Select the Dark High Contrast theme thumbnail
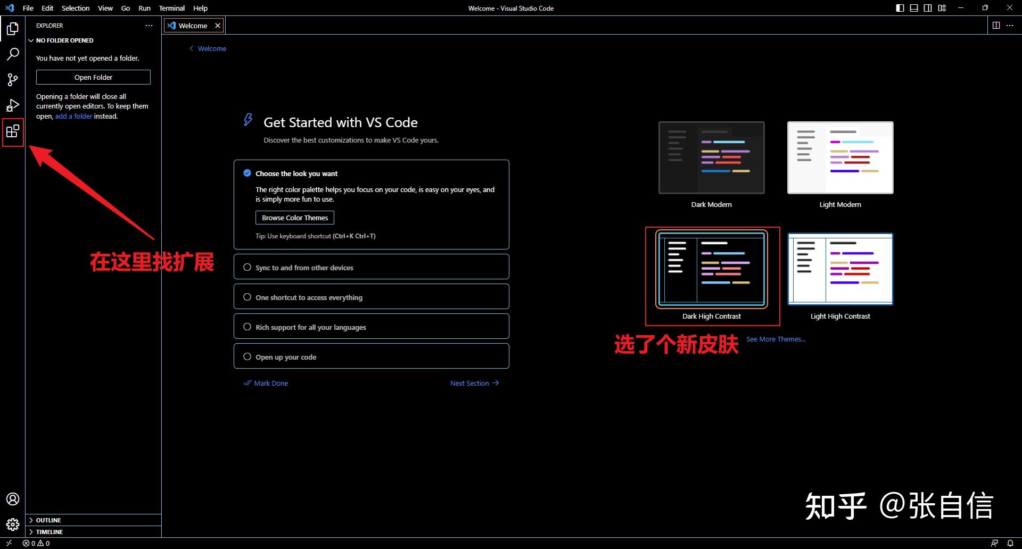 coord(711,270)
